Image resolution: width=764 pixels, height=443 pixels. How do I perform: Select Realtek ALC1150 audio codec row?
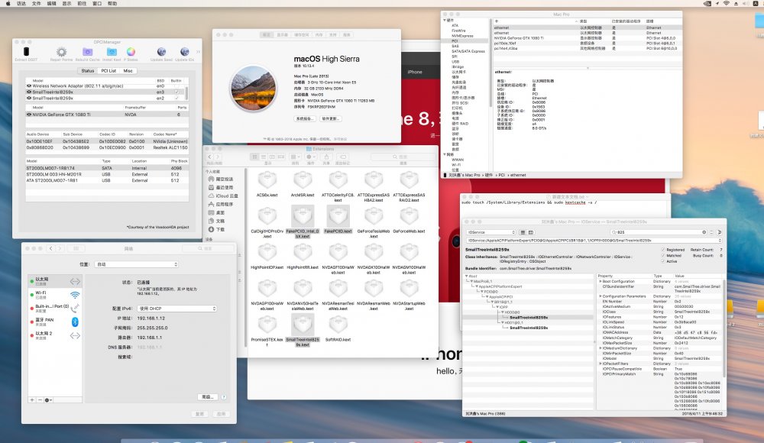[x=107, y=147]
